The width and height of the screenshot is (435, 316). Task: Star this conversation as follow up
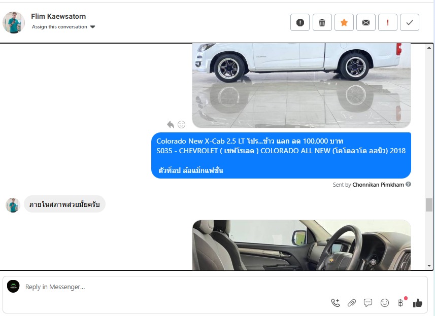click(x=344, y=22)
